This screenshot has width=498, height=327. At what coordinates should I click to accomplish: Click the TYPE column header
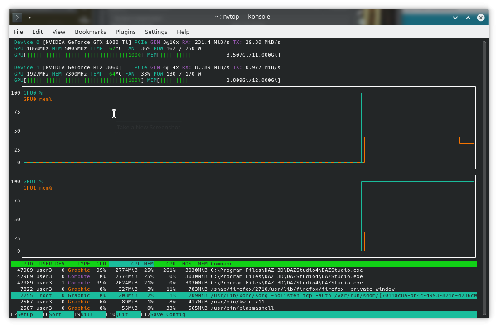click(x=84, y=264)
